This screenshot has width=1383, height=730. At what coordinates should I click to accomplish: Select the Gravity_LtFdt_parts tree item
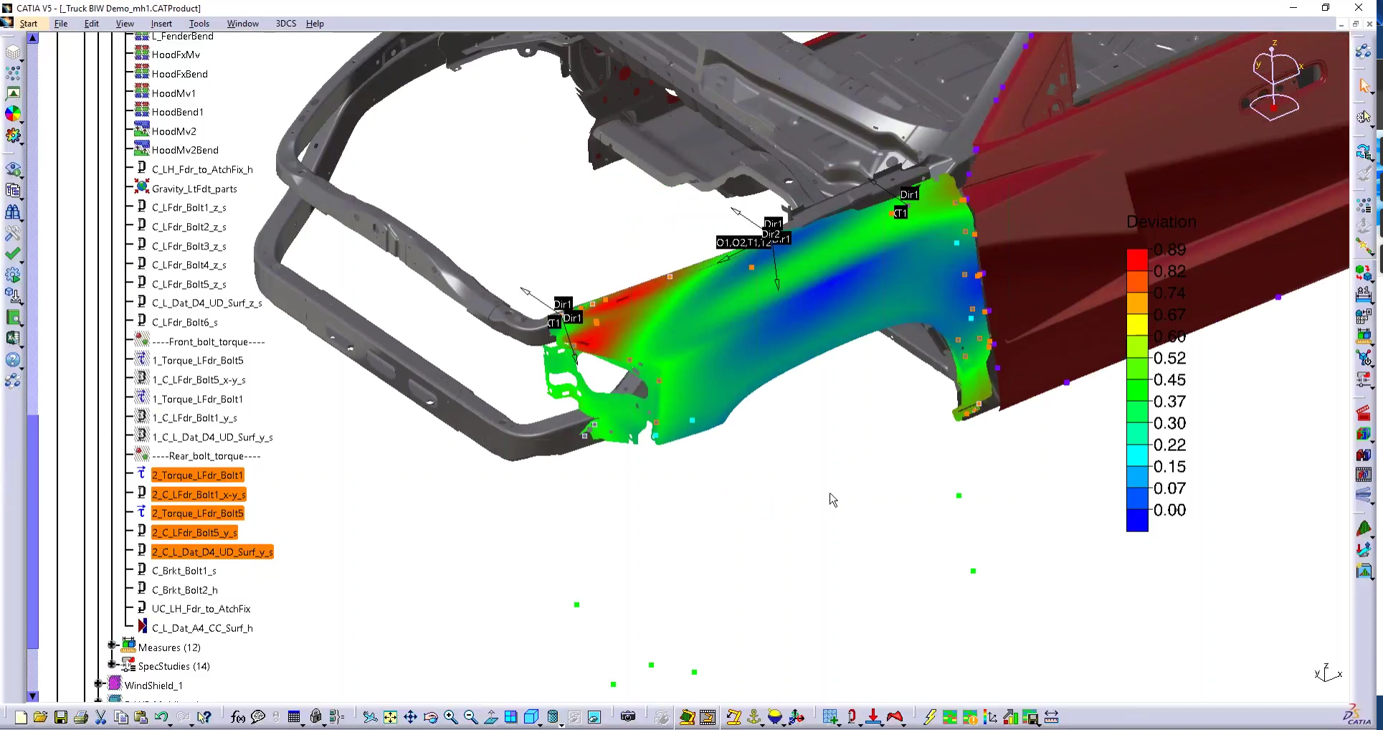click(195, 189)
